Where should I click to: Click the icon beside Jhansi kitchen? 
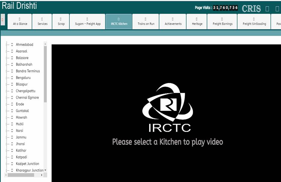coord(12,144)
